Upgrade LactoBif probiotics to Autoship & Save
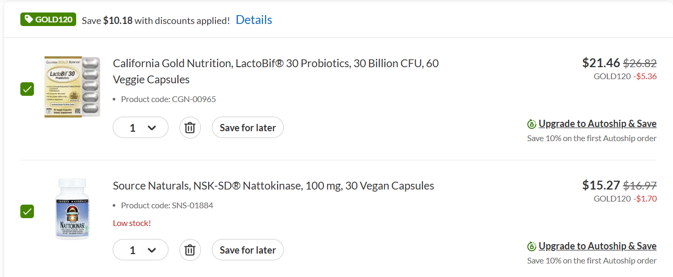Screen dimensions: 673x277 (597, 124)
